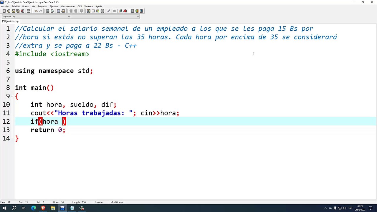Click the Save All toolbar icon

pyautogui.click(x=18, y=11)
